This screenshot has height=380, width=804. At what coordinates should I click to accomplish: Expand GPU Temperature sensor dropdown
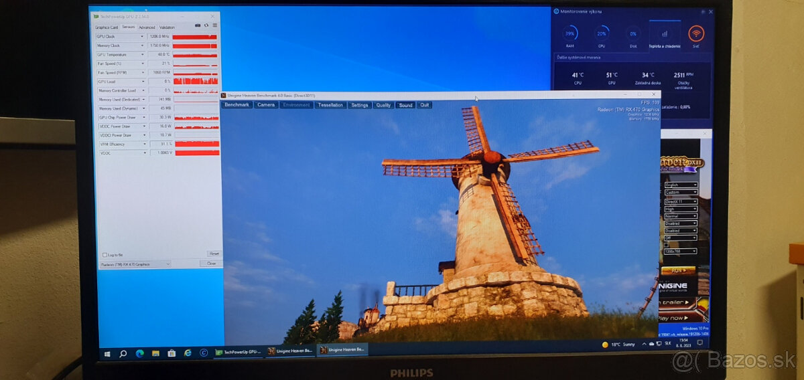142,55
